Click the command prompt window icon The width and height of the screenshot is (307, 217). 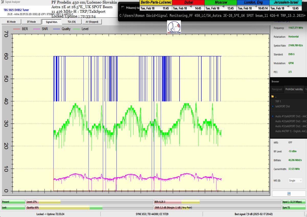pyautogui.click(x=123, y=8)
